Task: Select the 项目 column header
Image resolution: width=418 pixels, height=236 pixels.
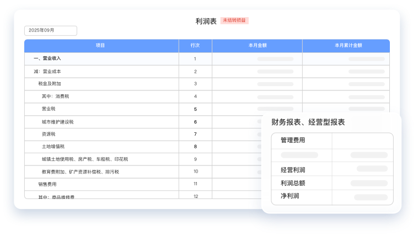Action: point(100,46)
